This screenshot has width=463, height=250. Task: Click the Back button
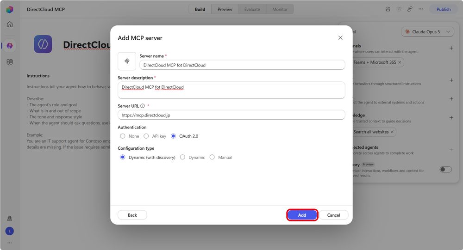coord(132,215)
